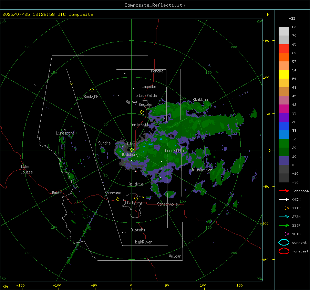Click the -150 tick on bottom axis

pyautogui.click(x=20, y=285)
